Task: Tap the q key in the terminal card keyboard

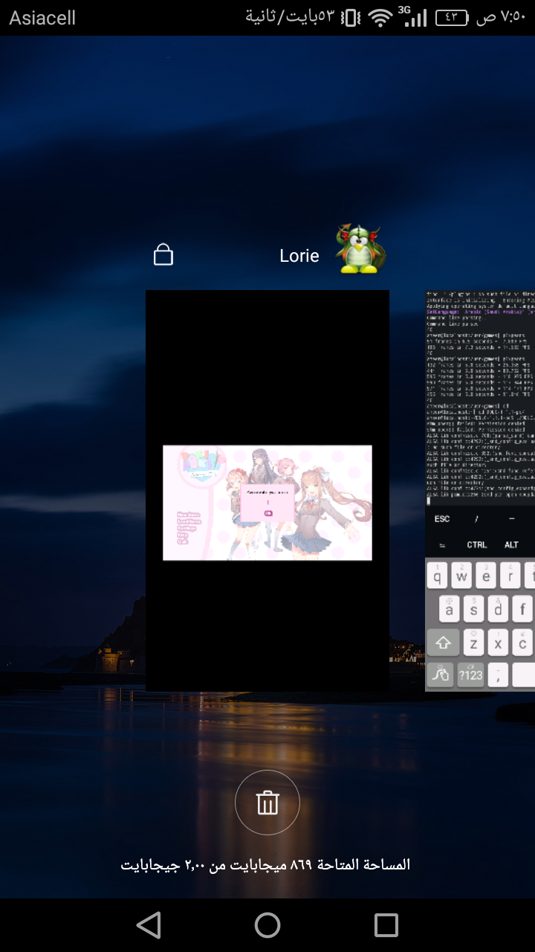Action: click(437, 576)
